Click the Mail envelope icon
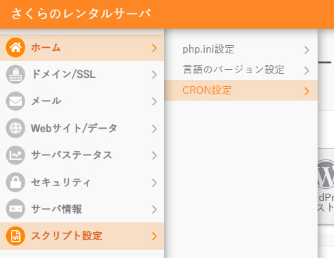Image resolution: width=334 pixels, height=258 pixels. [16, 101]
